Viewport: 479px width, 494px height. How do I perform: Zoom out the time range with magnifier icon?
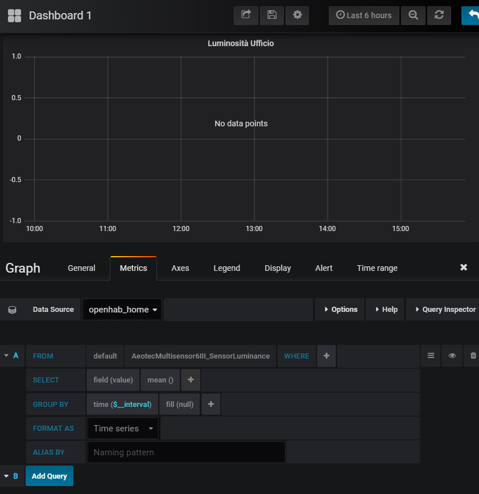coord(413,15)
